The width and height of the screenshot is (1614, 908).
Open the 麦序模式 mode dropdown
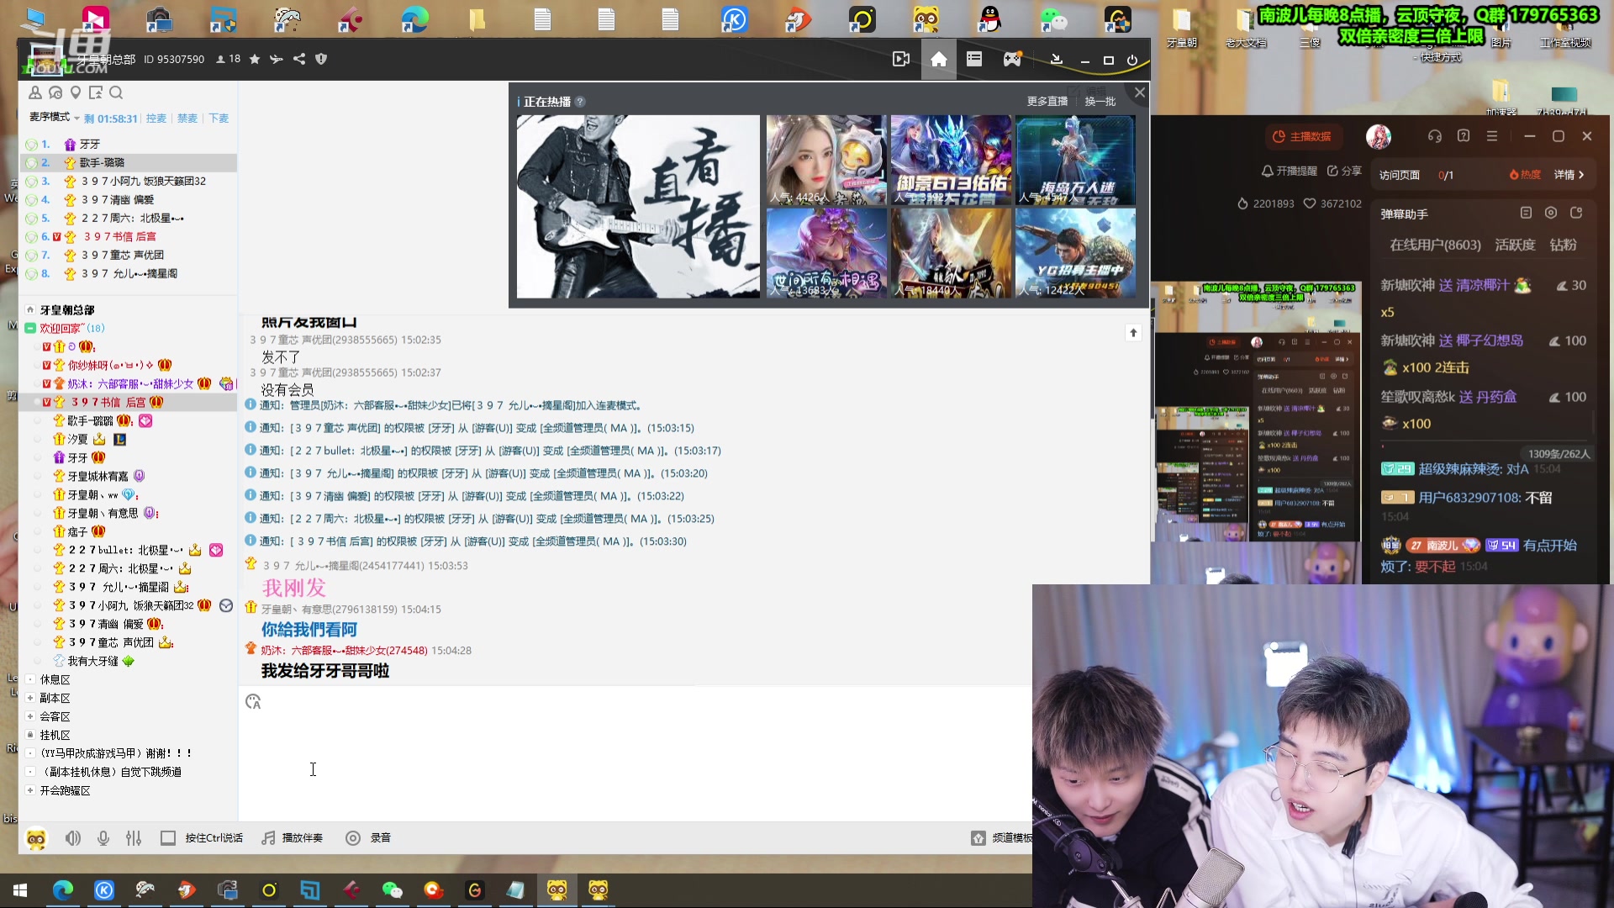pos(54,119)
